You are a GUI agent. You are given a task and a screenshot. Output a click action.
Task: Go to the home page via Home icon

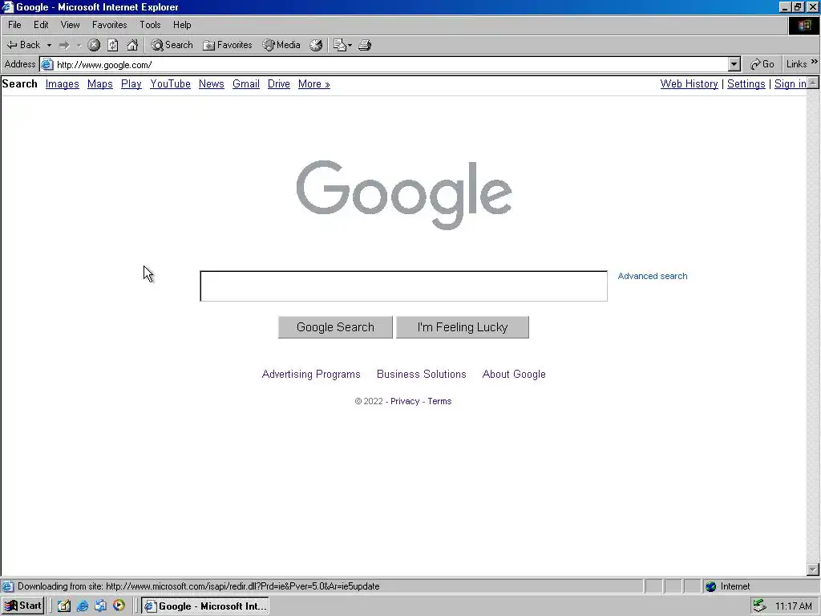tap(132, 45)
